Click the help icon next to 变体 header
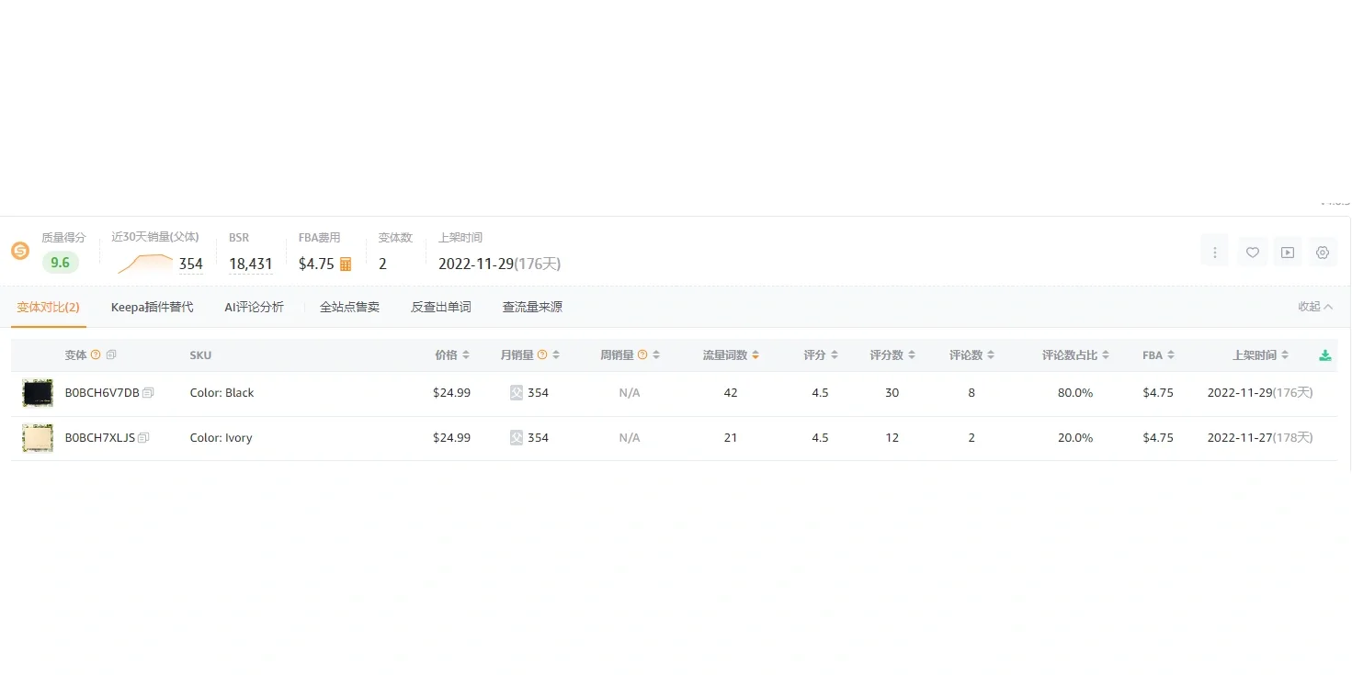 tap(96, 355)
